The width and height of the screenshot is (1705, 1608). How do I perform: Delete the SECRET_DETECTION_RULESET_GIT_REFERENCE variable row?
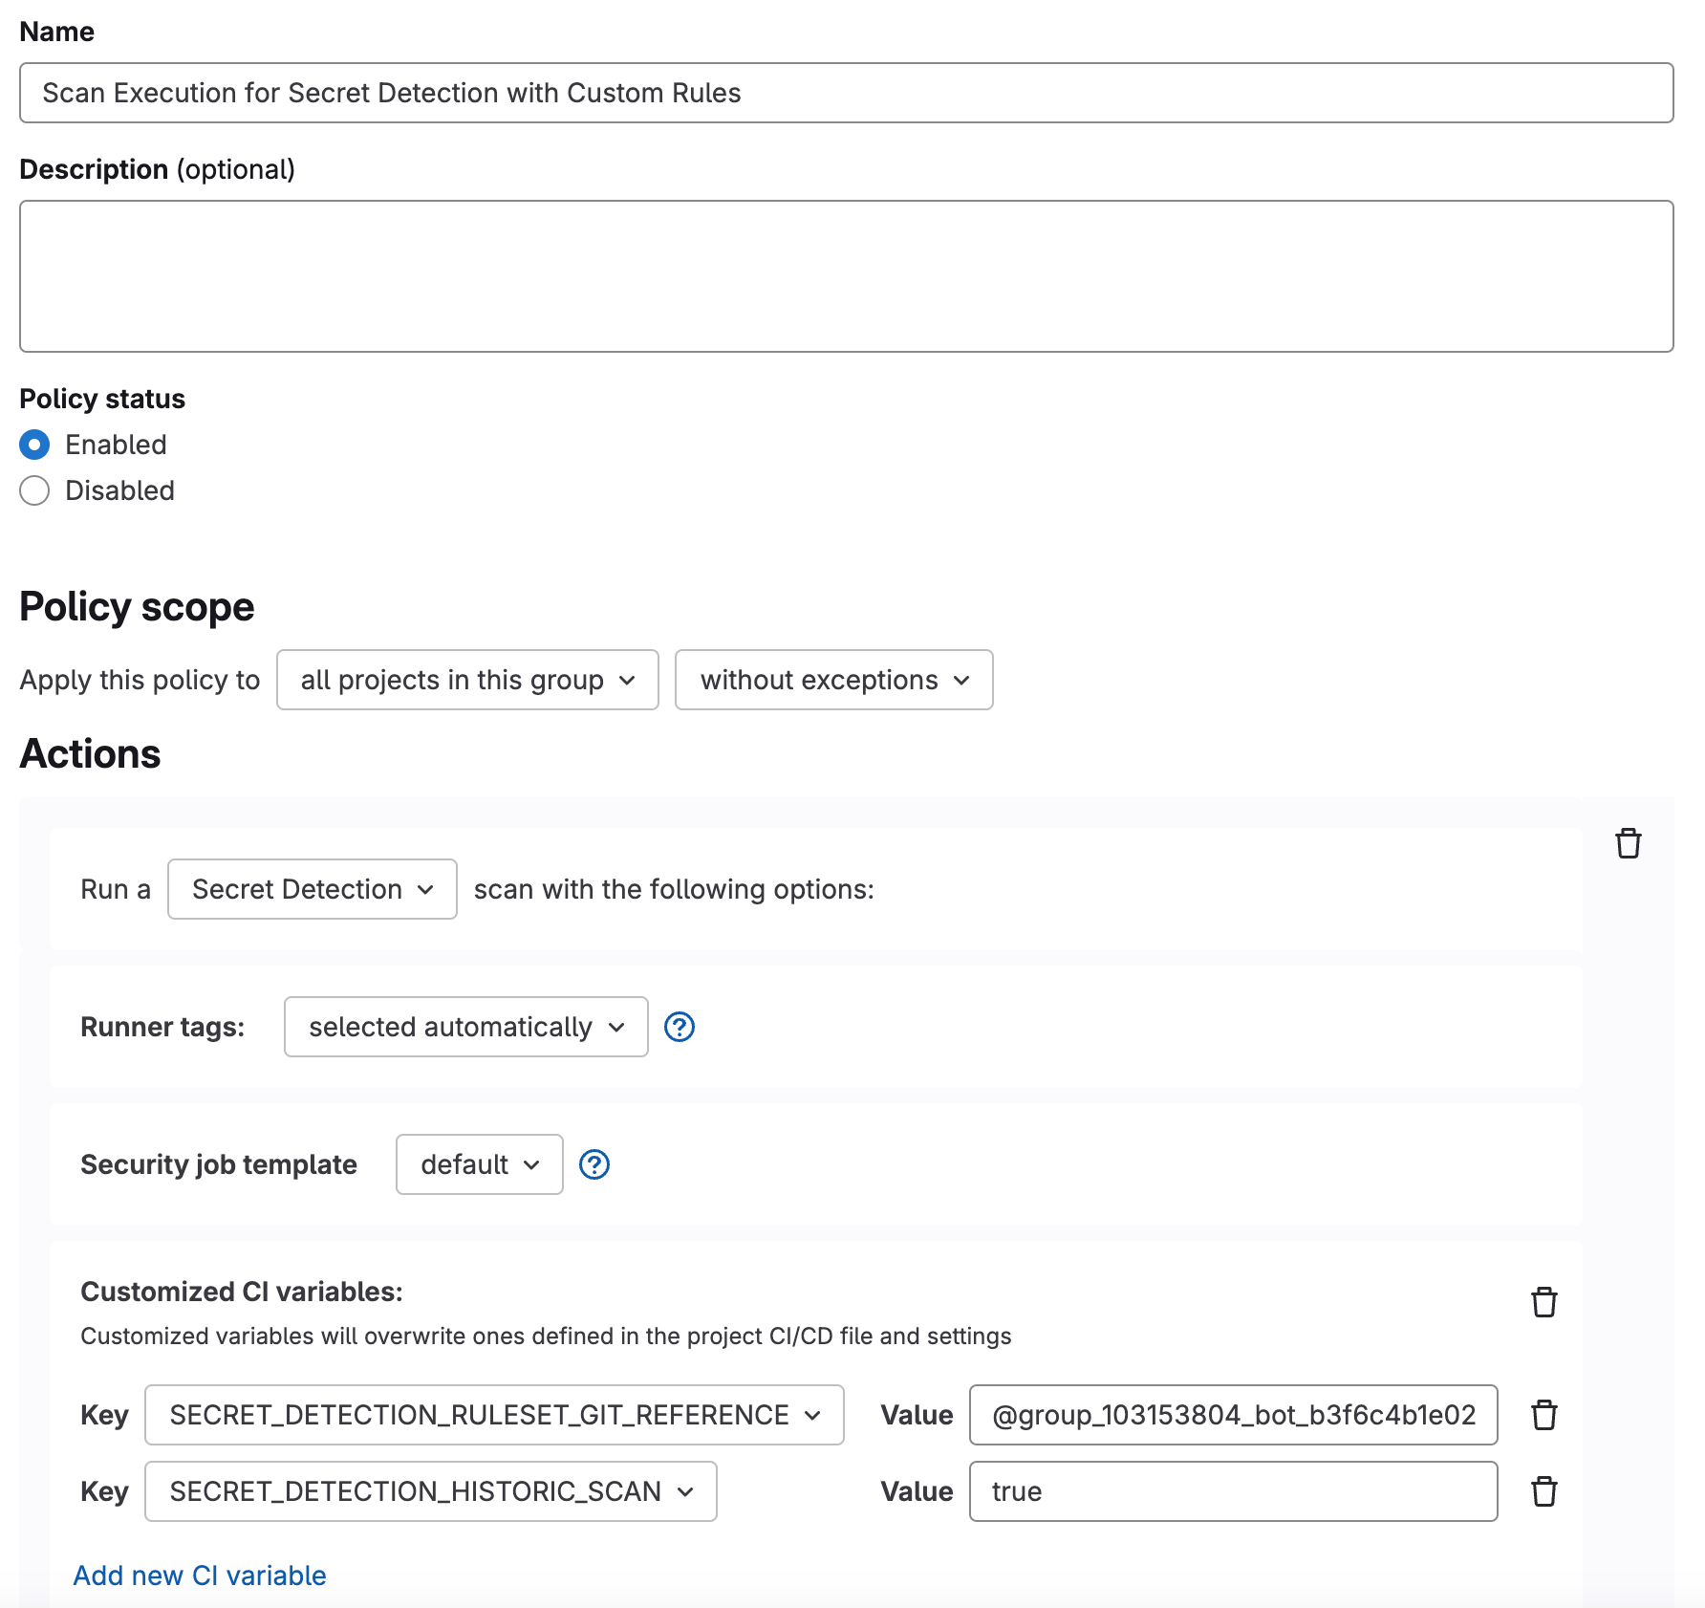coord(1543,1415)
